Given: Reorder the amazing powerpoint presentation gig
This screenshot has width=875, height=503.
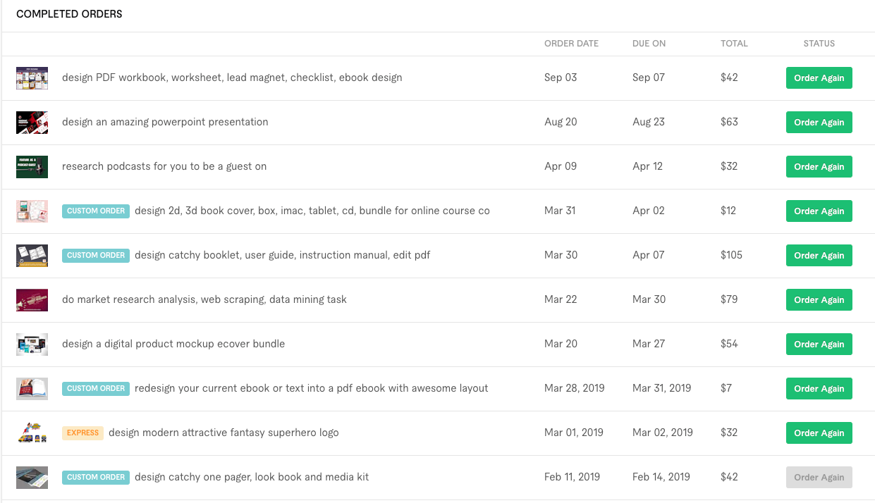Looking at the screenshot, I should pos(819,123).
